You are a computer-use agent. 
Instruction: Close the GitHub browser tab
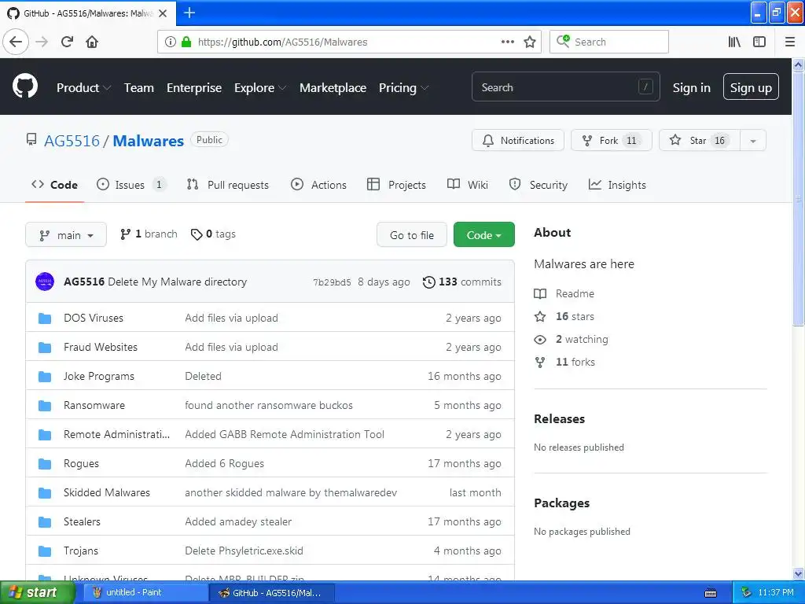pos(163,13)
